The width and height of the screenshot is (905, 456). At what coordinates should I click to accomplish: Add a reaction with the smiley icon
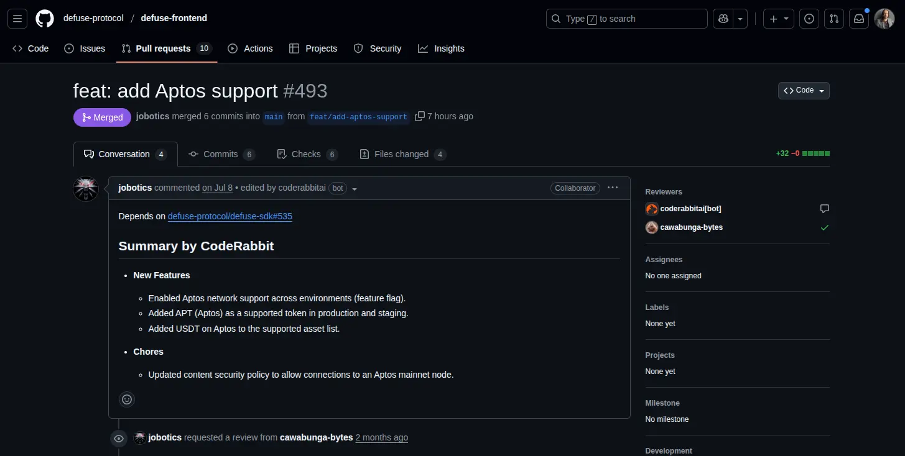[x=127, y=399]
